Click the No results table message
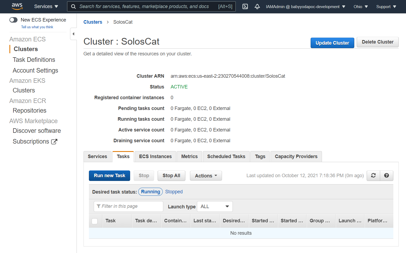Viewport: 406px width, 253px height. click(241, 233)
